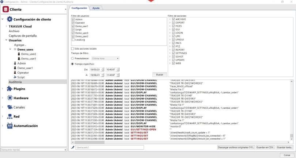Viewport: 296px width, 158px height.
Task: Expand the ARCHIVE action filter node
Action: click(x=170, y=19)
